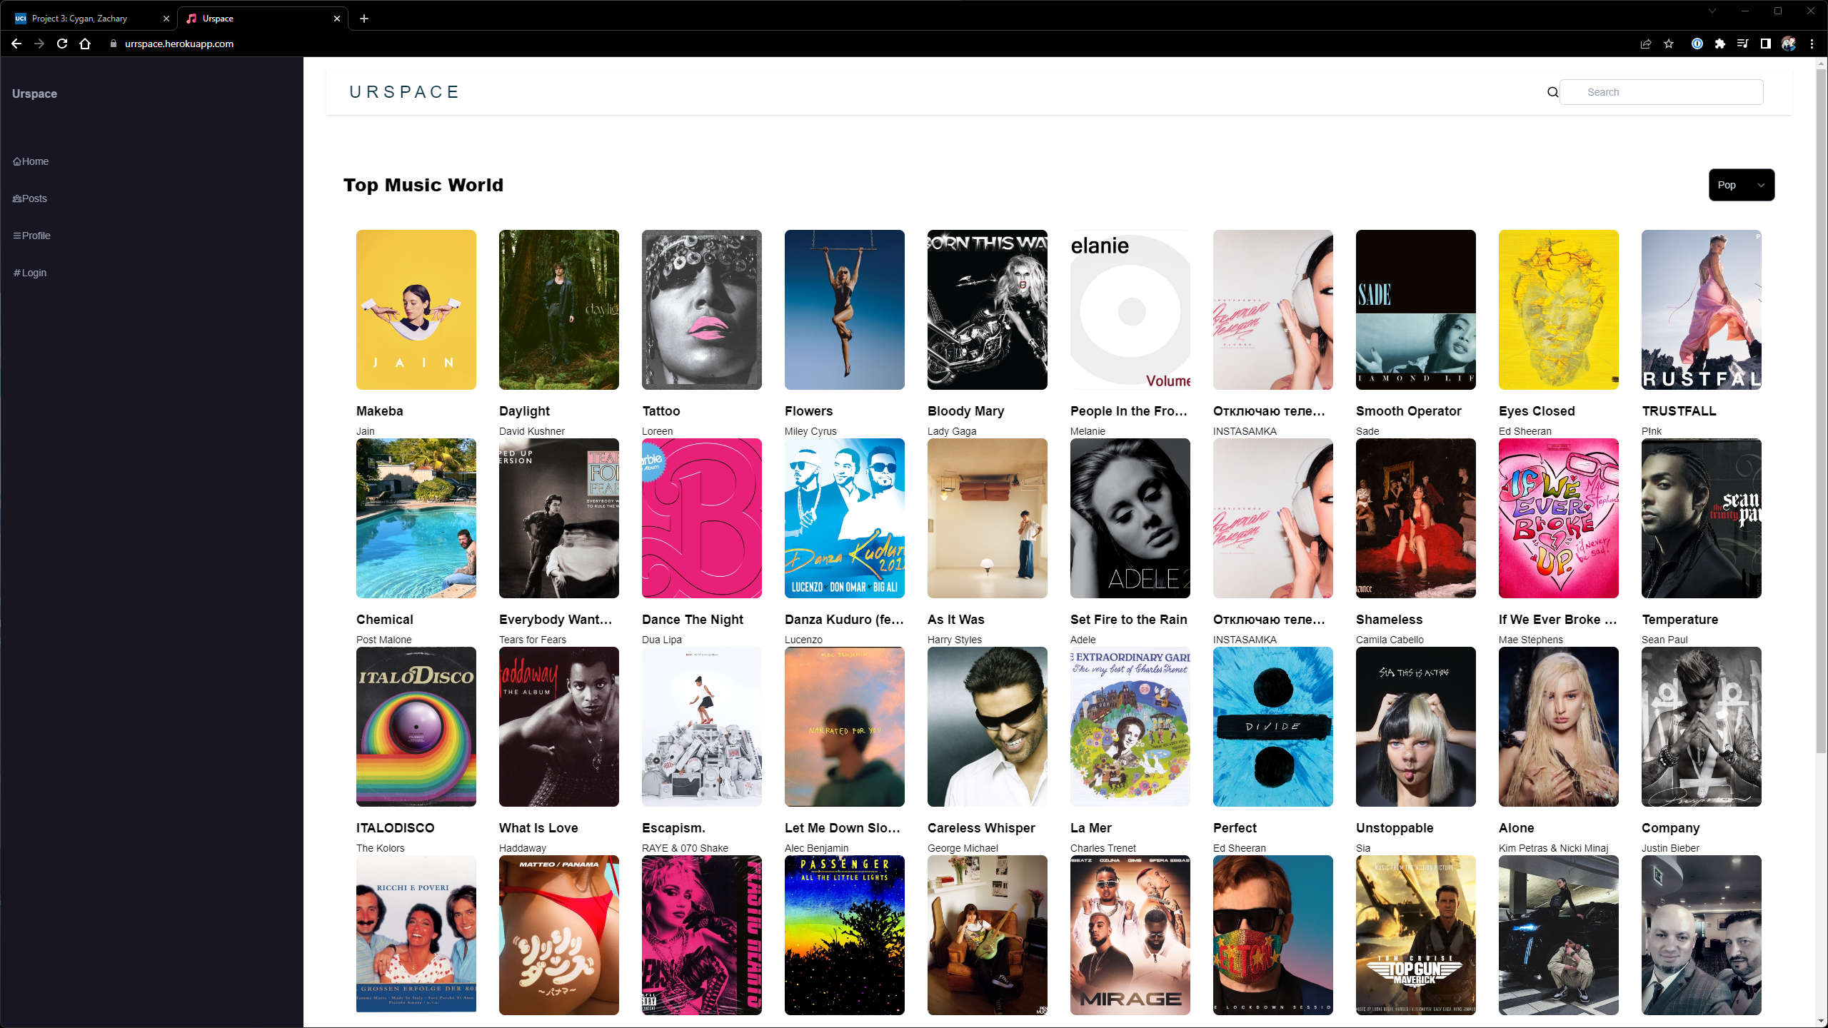Open Login in the sidebar
Image resolution: width=1828 pixels, height=1028 pixels.
tap(29, 273)
